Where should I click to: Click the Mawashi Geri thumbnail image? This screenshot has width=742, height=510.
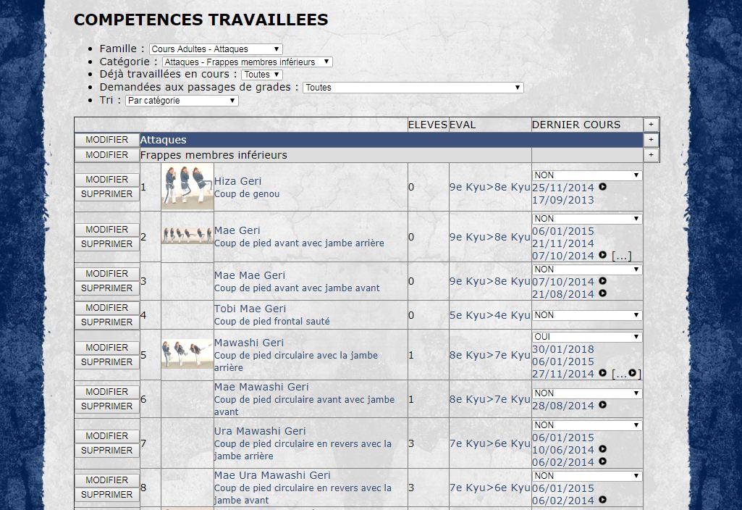tap(187, 354)
